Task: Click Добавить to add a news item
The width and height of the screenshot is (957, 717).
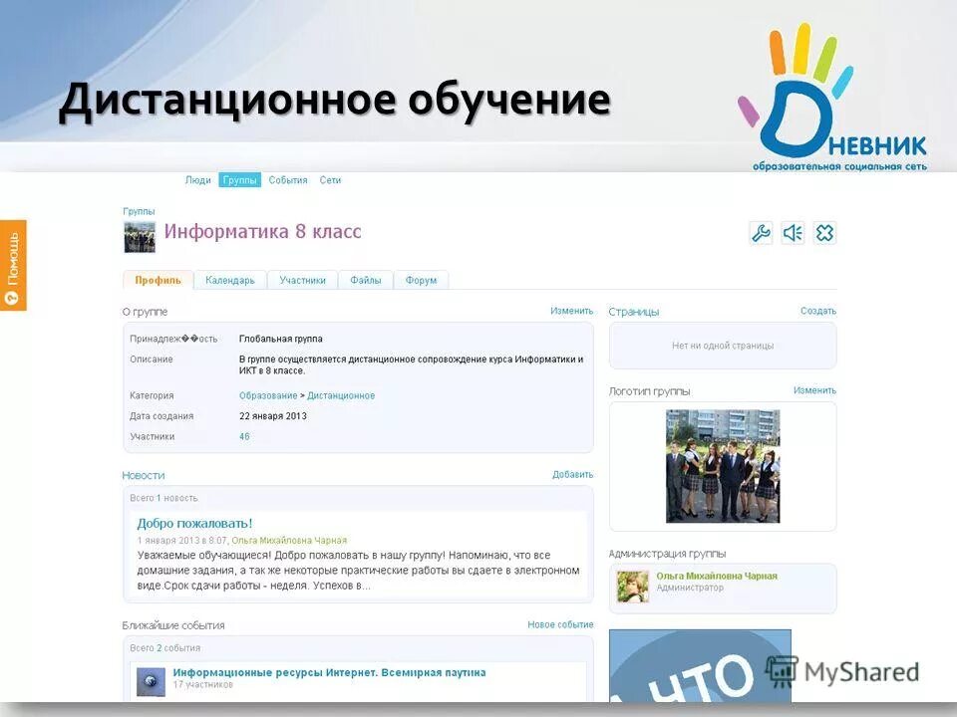Action: (573, 475)
